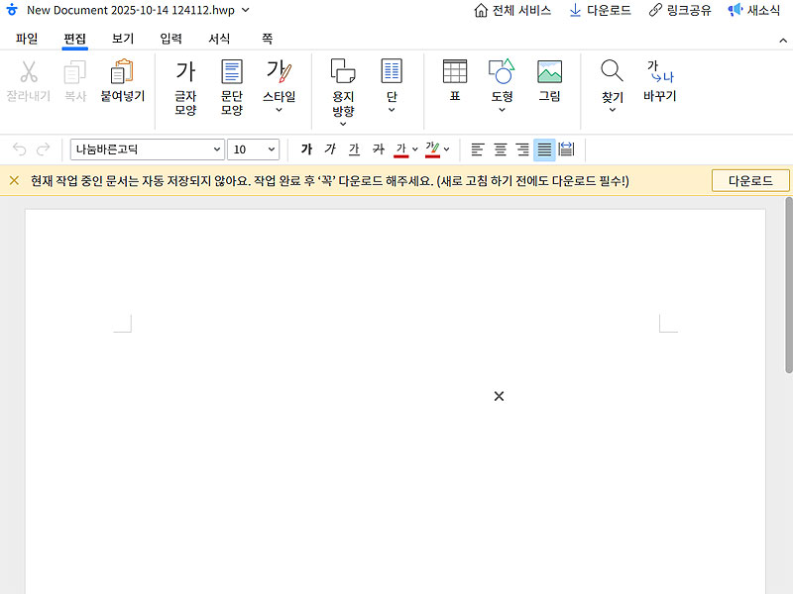Open the 문단 모양 paragraph formatting dialog

click(x=231, y=84)
